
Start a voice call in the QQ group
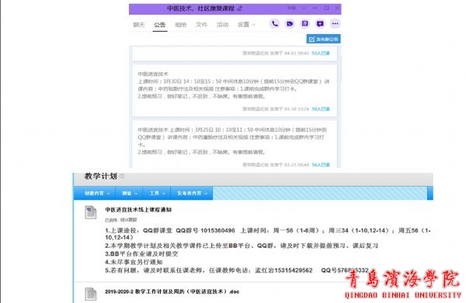[x=275, y=24]
